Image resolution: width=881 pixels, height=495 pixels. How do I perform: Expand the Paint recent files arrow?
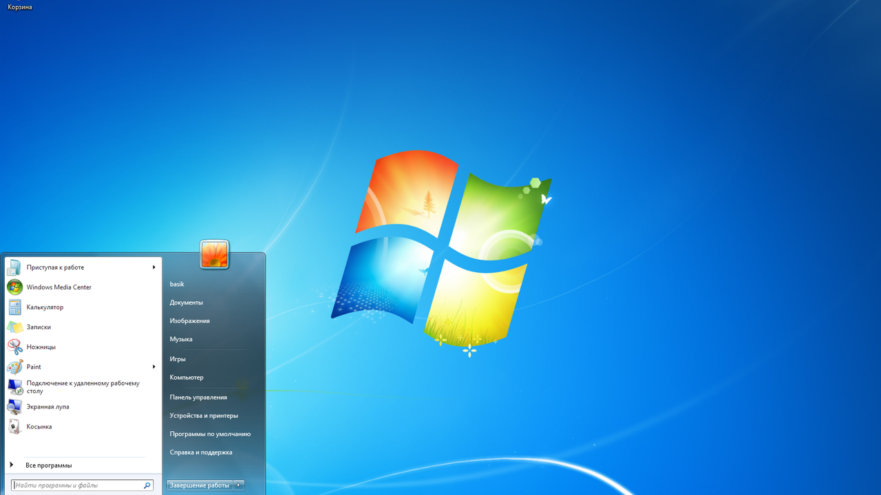tap(154, 367)
